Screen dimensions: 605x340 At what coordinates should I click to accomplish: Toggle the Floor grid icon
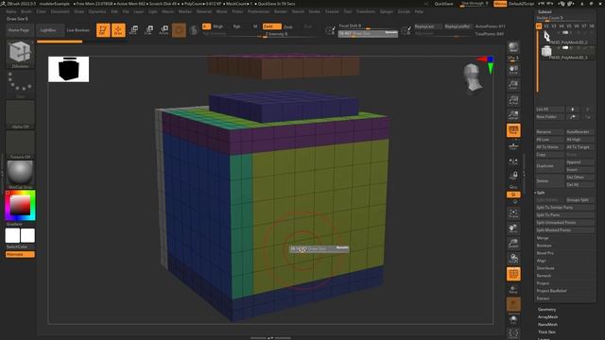(x=513, y=146)
